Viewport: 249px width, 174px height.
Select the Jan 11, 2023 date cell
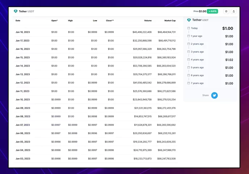click(x=22, y=91)
